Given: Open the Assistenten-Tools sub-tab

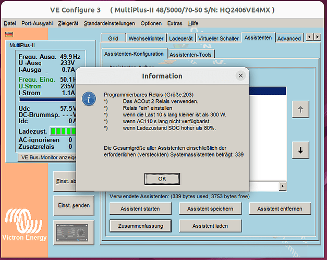Looking at the screenshot, I should point(190,55).
